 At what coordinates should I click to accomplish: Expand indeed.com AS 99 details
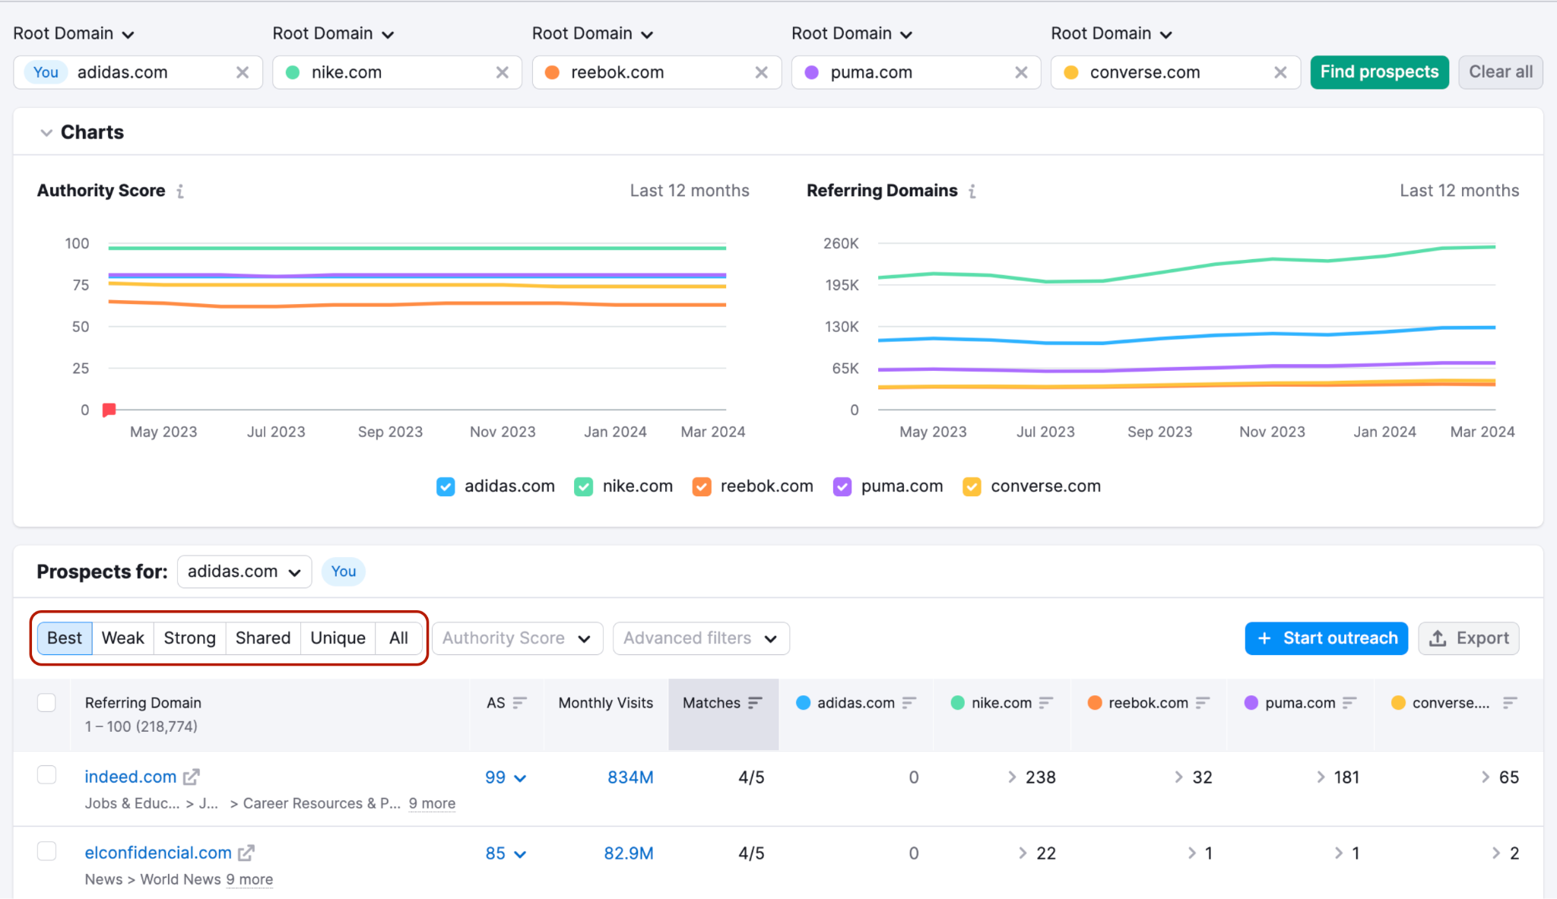coord(506,777)
